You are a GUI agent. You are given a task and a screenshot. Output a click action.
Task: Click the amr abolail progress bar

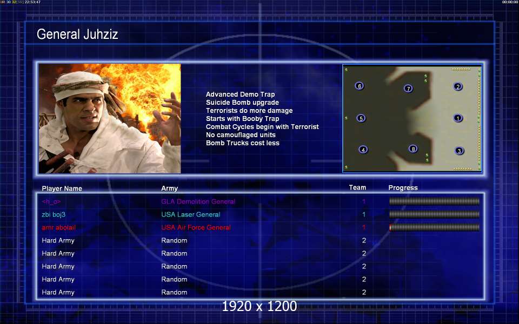[434, 227]
